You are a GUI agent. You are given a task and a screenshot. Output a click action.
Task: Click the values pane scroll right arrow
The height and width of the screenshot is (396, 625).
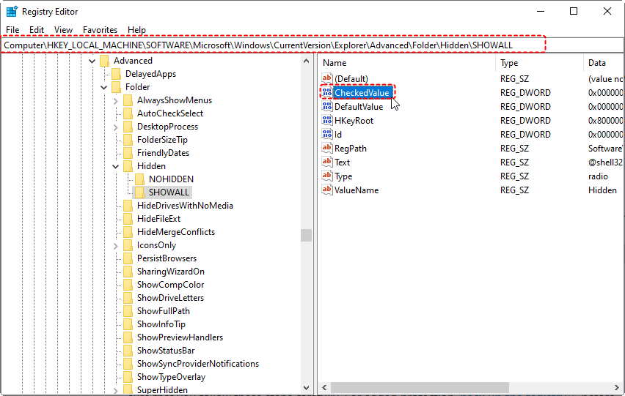617,387
